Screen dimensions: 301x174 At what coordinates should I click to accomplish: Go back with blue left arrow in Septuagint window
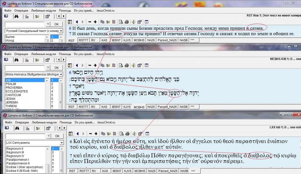point(77,133)
